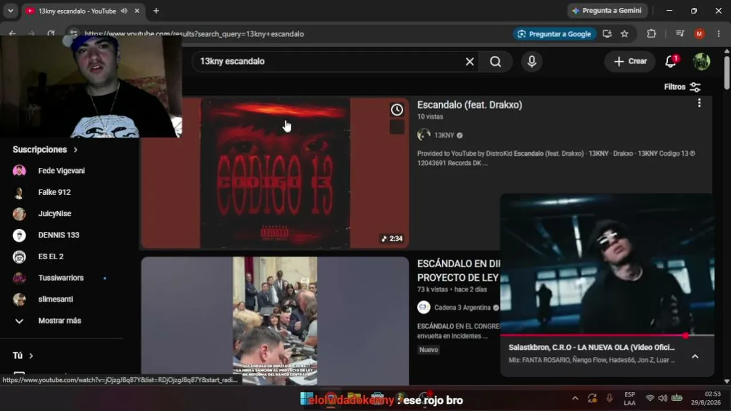Image resolution: width=731 pixels, height=411 pixels.
Task: Open options menu for 'Escandalo (feat. Drakxo)'
Action: (699, 103)
